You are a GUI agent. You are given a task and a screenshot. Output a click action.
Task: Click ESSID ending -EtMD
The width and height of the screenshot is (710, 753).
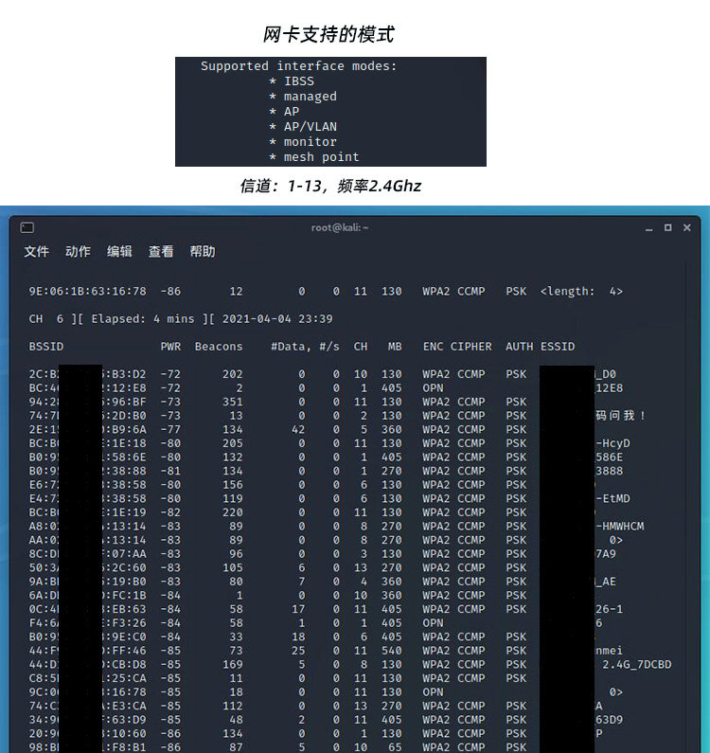pos(613,498)
